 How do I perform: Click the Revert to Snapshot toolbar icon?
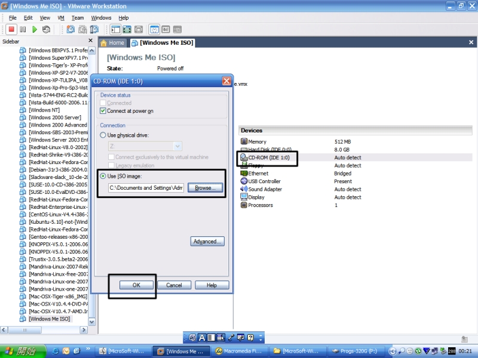click(x=82, y=29)
